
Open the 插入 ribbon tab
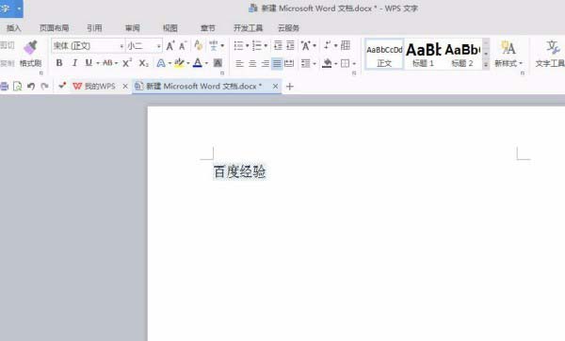tap(14, 28)
